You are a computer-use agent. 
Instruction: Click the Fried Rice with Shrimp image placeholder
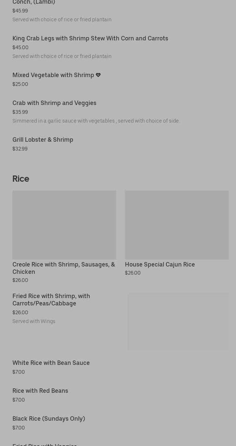click(178, 322)
